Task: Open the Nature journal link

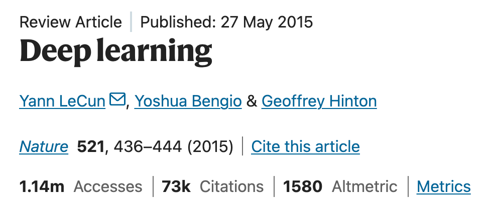Action: pos(44,146)
